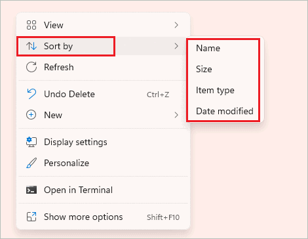The height and width of the screenshot is (239, 308).
Task: Sort by Size in the submenu
Action: coord(225,69)
